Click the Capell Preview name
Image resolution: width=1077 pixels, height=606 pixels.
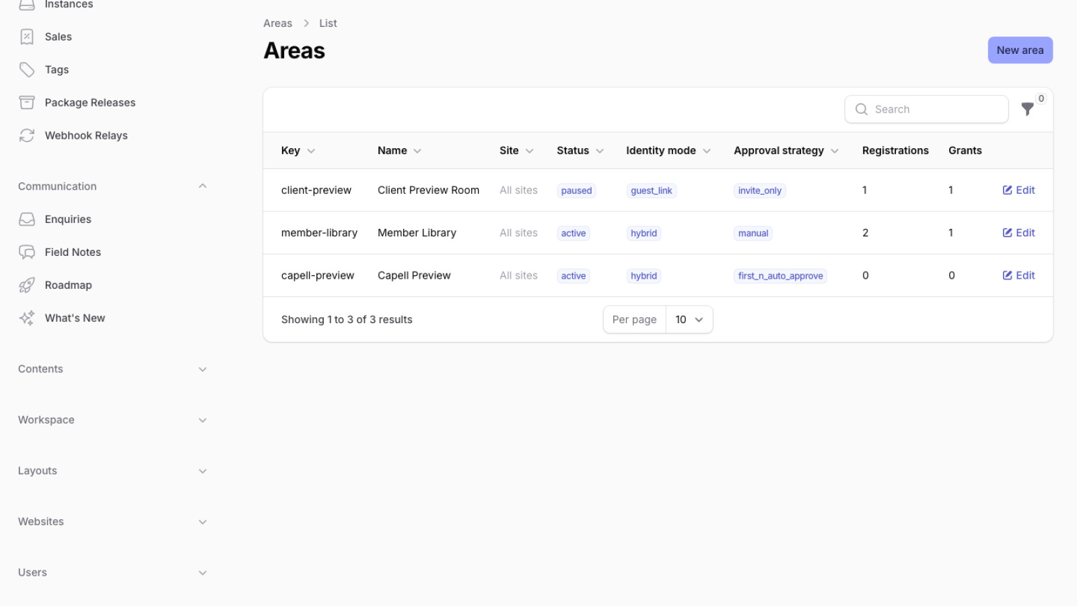[x=415, y=275]
